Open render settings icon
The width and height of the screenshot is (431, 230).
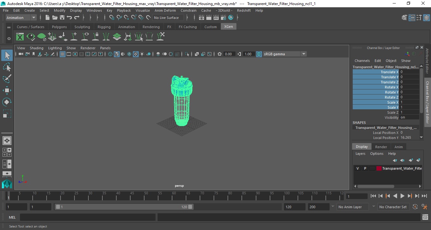pyautogui.click(x=223, y=18)
